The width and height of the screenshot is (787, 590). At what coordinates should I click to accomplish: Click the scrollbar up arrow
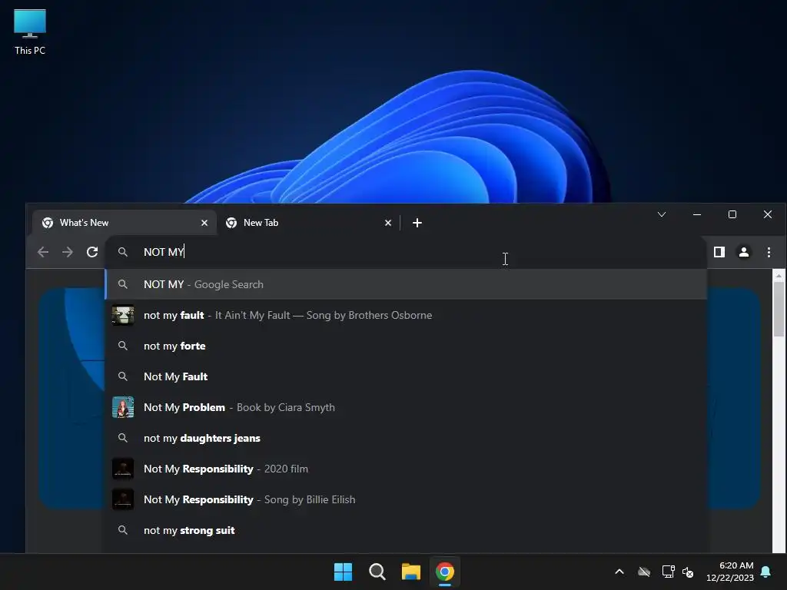pos(779,276)
